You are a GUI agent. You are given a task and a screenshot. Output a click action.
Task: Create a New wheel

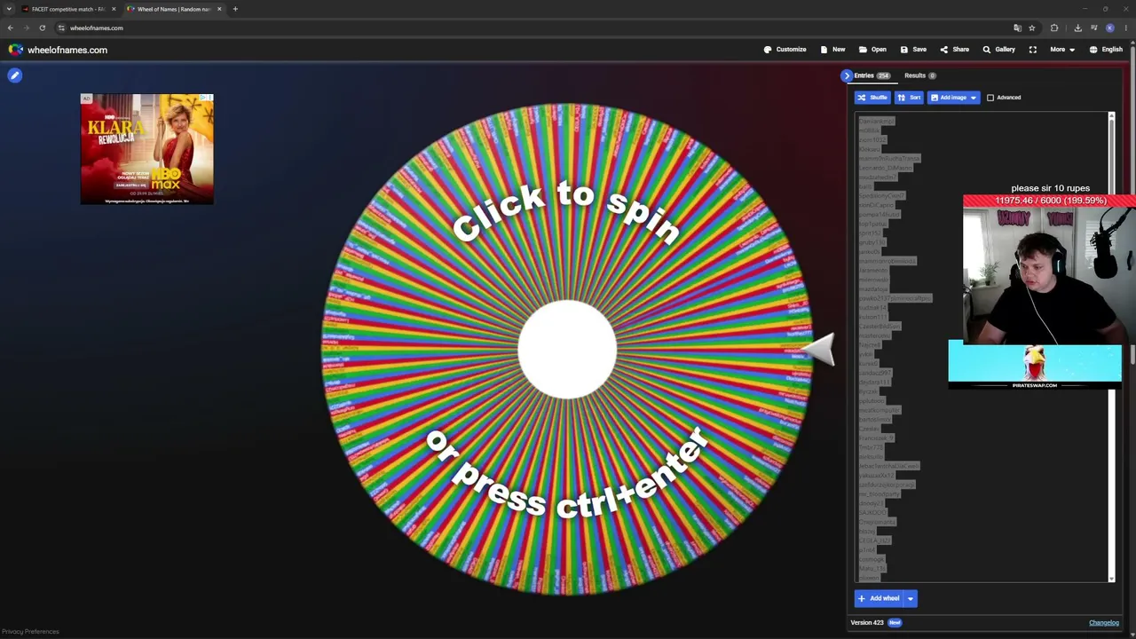(x=832, y=50)
